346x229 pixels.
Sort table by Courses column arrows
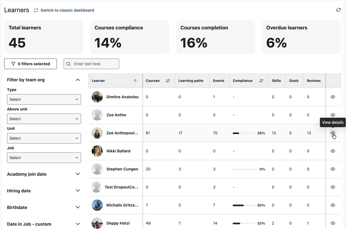pyautogui.click(x=168, y=81)
